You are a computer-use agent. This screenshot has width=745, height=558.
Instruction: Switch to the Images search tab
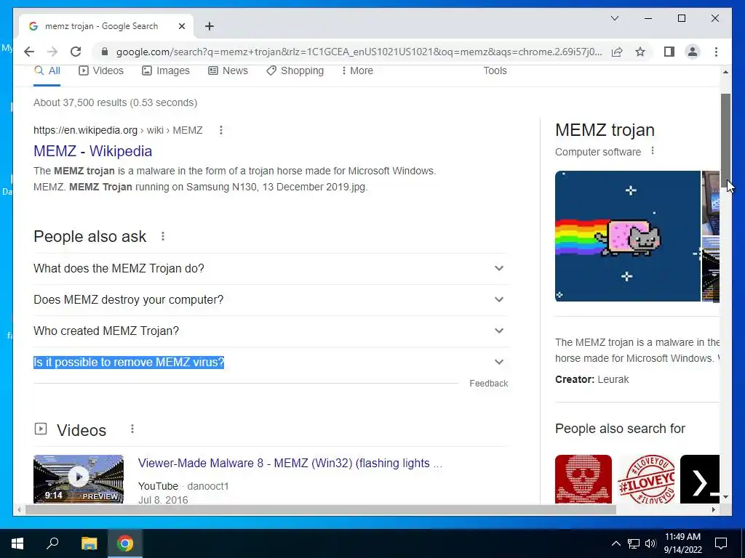pyautogui.click(x=166, y=70)
